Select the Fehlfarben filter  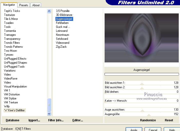pyautogui.click(x=62, y=23)
